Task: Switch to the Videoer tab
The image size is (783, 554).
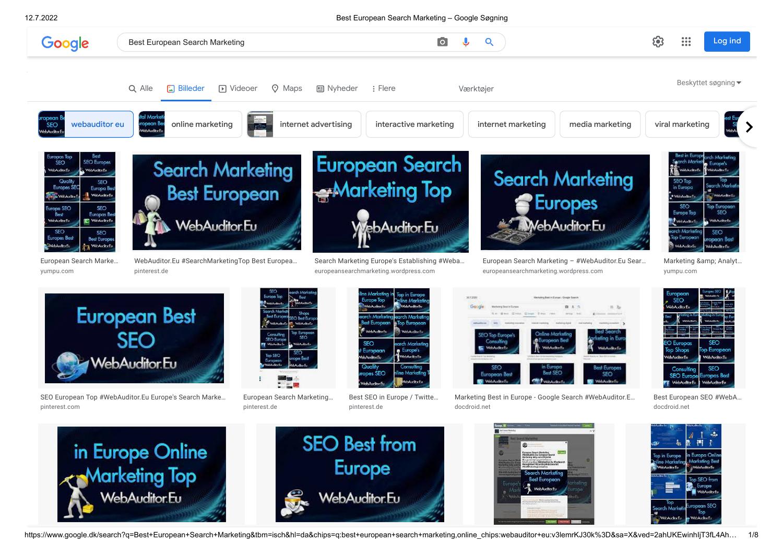Action: tap(238, 88)
